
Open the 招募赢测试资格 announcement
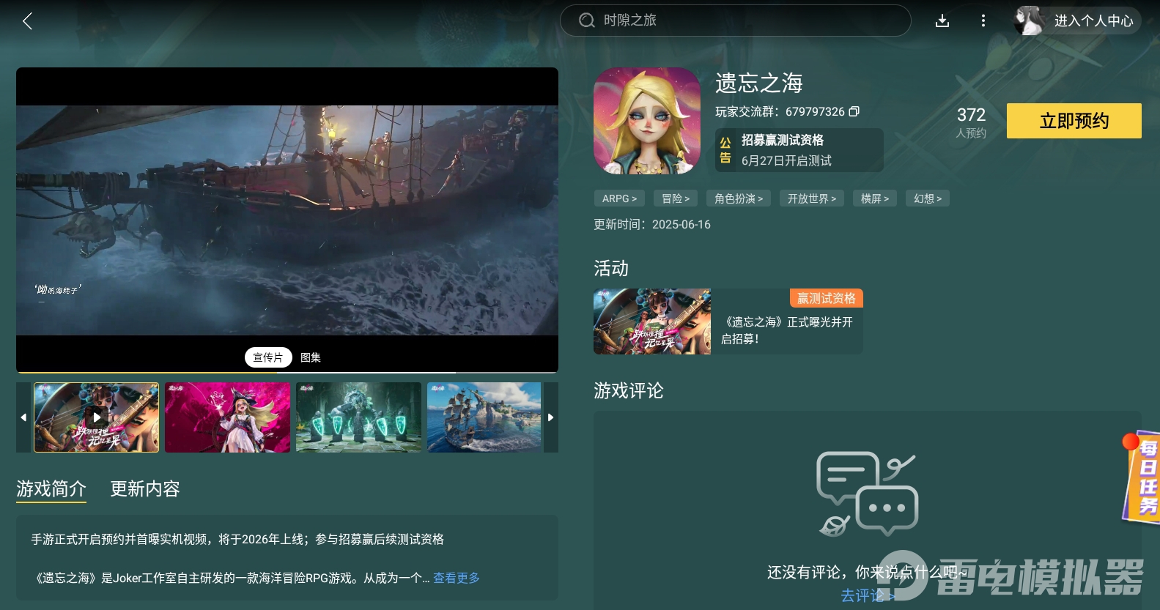799,150
